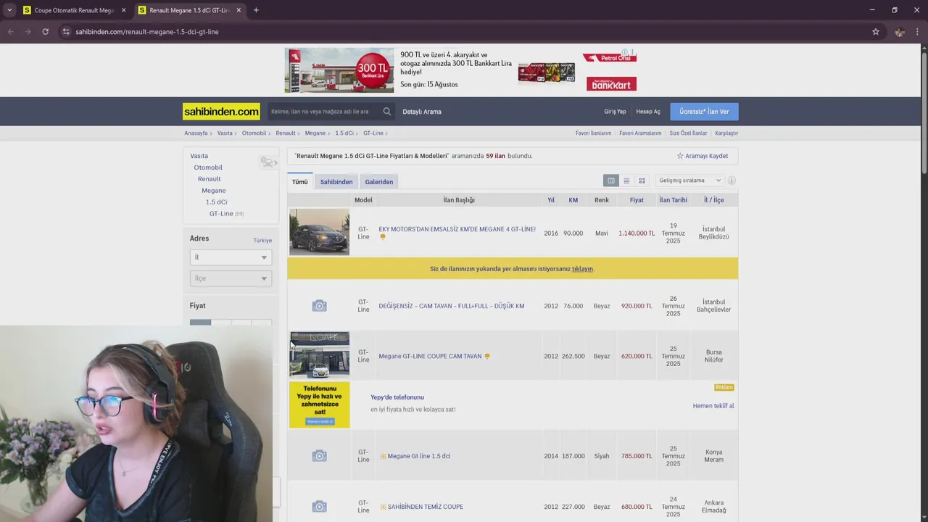Sort by the İlan Tarihi column header
The height and width of the screenshot is (522, 928).
pos(673,200)
